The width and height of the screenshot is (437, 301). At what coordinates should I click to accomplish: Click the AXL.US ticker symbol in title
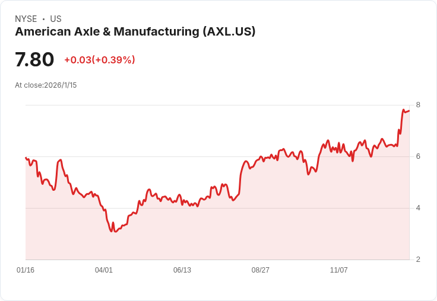pyautogui.click(x=229, y=31)
